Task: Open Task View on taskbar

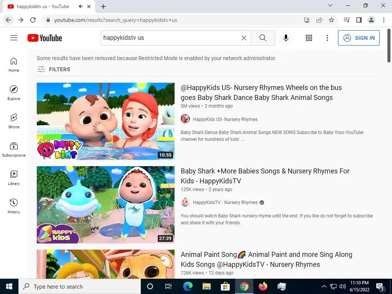Action: pyautogui.click(x=168, y=286)
